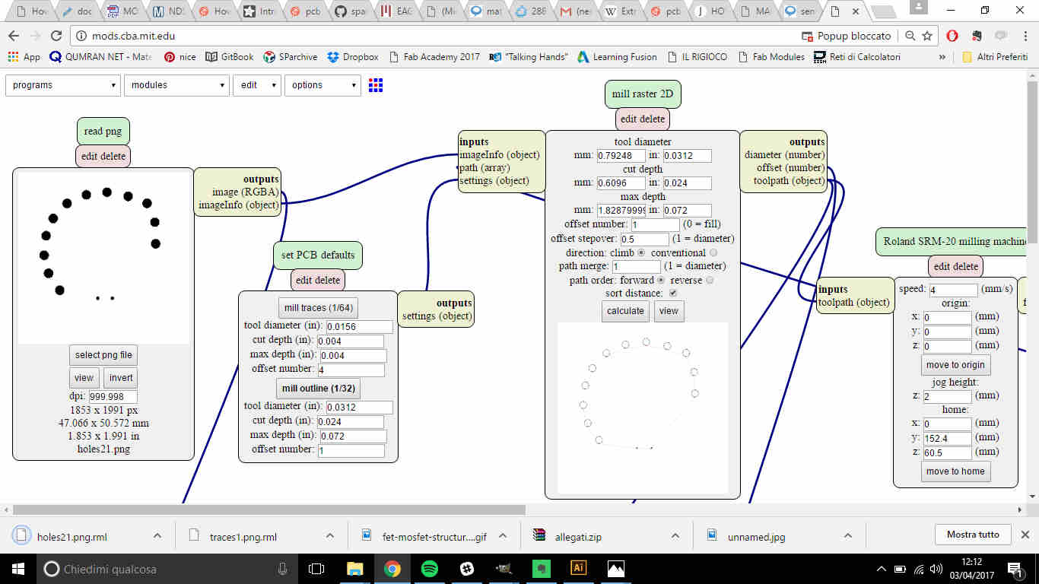Switch to the GitHub 'spa' tab
This screenshot has width=1039, height=584.
click(x=352, y=11)
